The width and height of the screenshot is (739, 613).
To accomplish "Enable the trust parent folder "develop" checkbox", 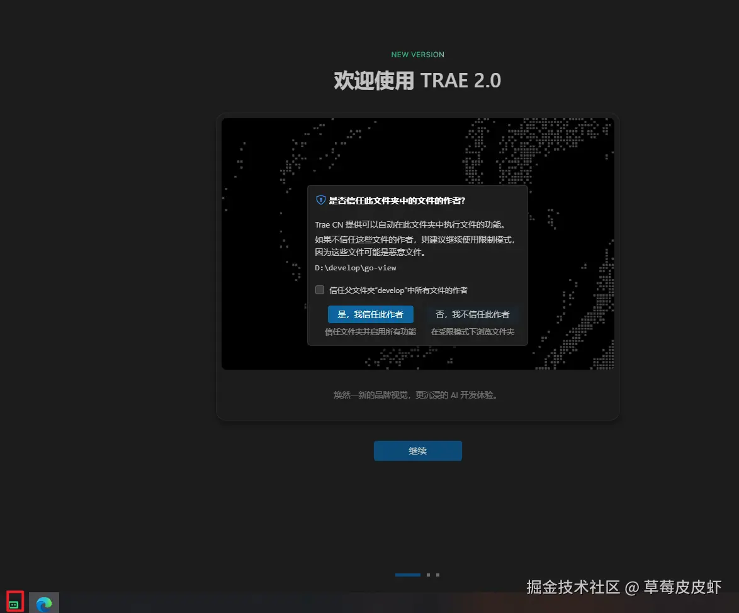I will pos(320,290).
